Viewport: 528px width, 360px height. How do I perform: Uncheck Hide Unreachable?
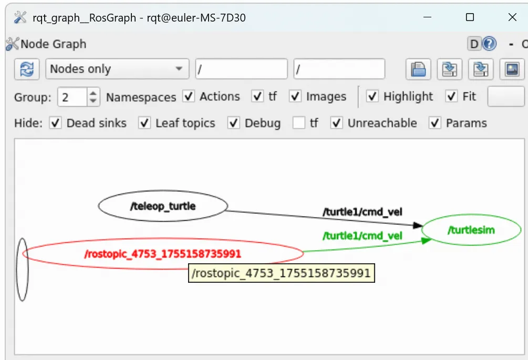[336, 123]
